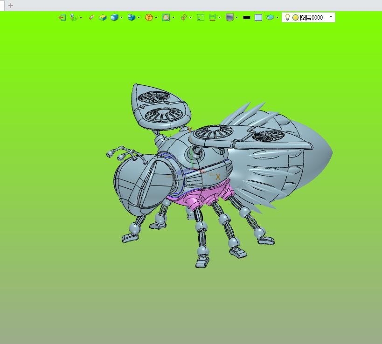This screenshot has width=382, height=344.
Task: Click the gray monitor display icon
Action: tap(230, 18)
